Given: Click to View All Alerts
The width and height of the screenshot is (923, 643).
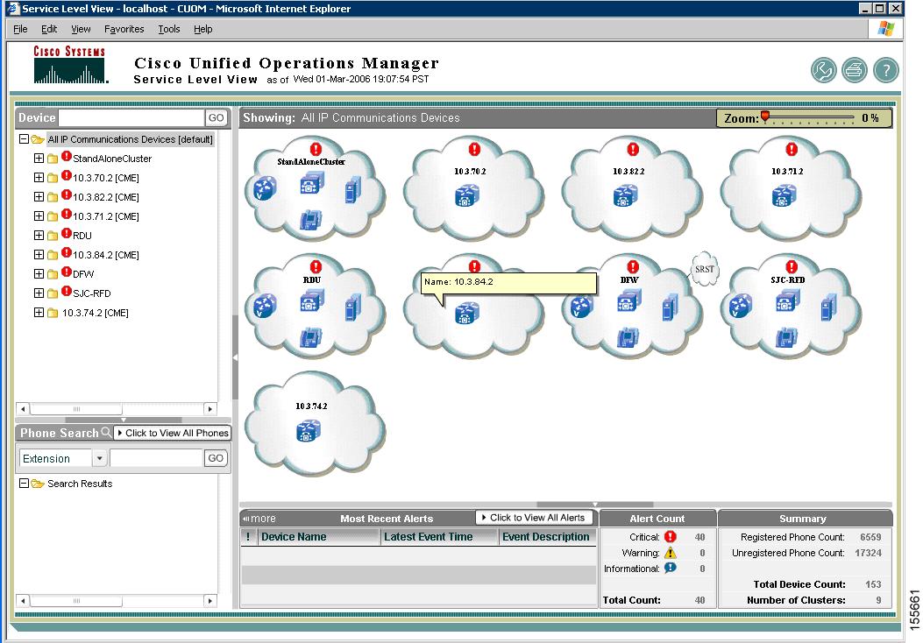Looking at the screenshot, I should pos(534,518).
